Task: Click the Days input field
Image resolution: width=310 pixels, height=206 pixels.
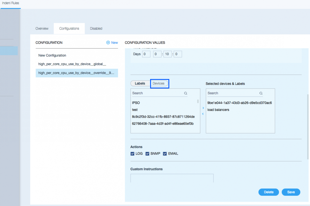Action: tap(146, 54)
